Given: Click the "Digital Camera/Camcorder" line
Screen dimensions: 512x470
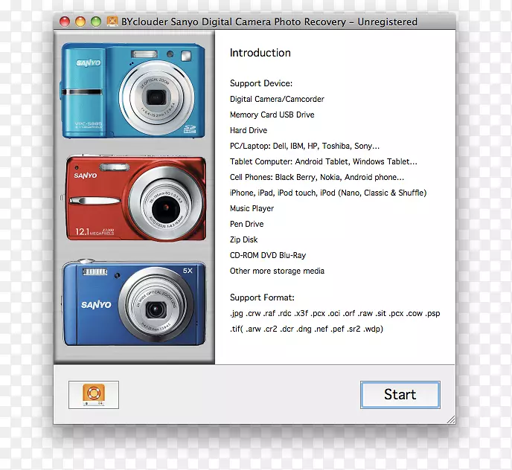Looking at the screenshot, I should [x=277, y=99].
